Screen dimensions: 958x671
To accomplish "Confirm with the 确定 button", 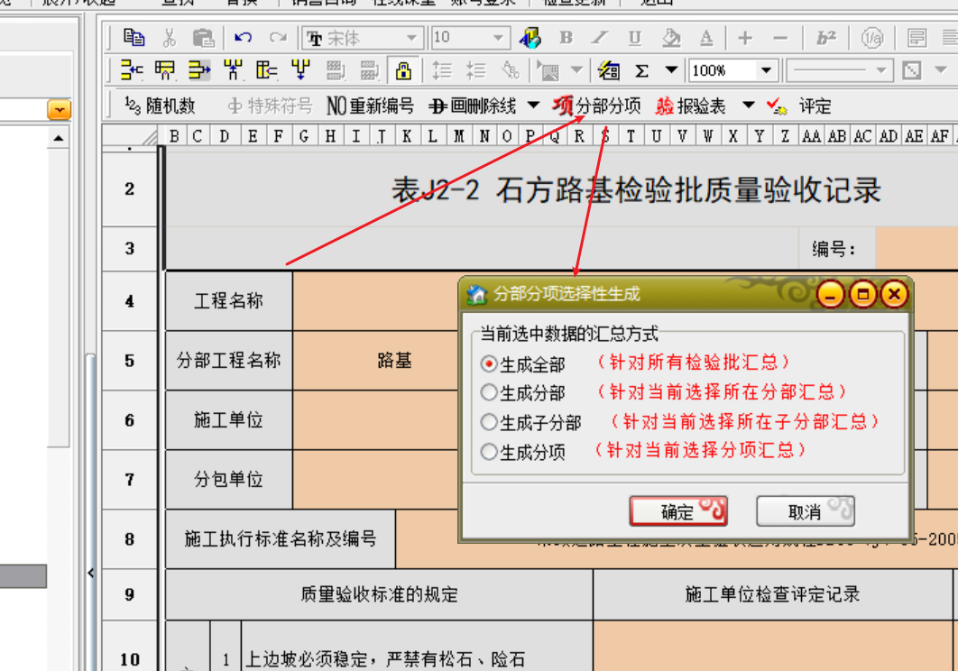I will tap(678, 510).
